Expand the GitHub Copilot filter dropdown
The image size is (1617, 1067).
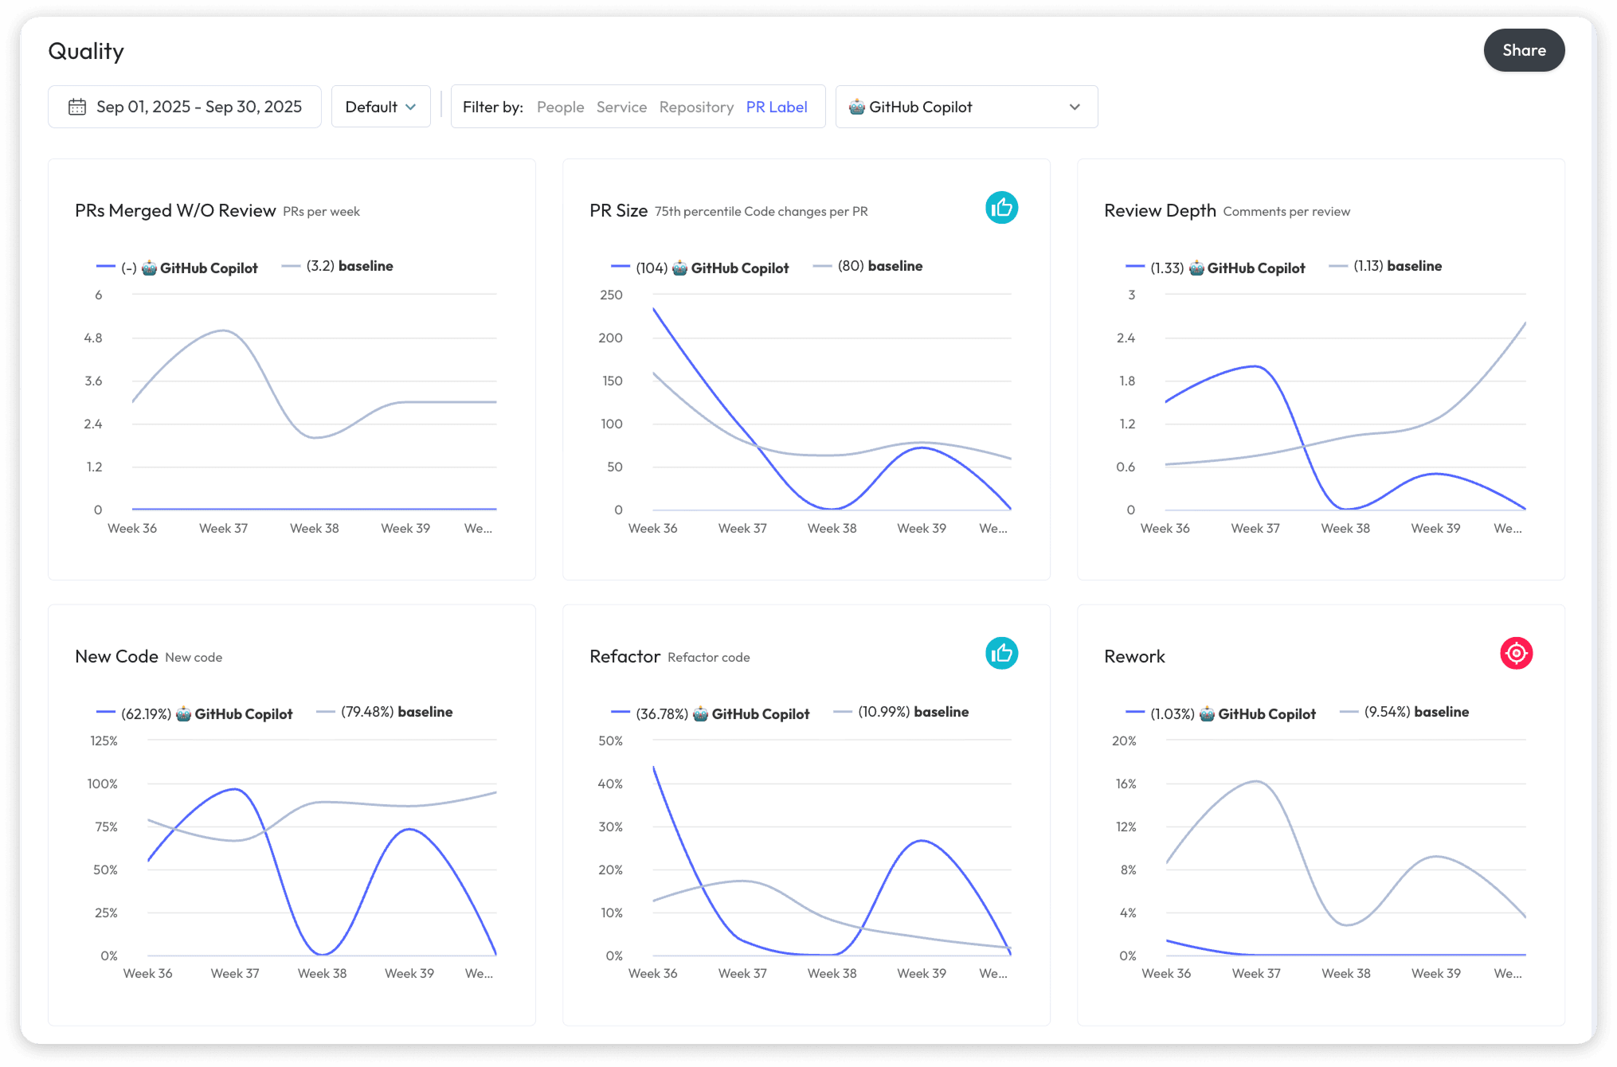[x=1075, y=106]
